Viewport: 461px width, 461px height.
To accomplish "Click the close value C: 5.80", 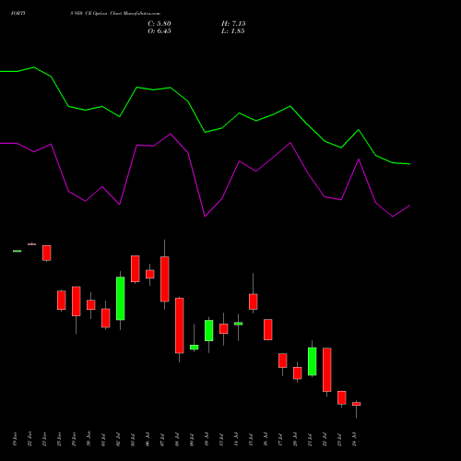I will (160, 24).
